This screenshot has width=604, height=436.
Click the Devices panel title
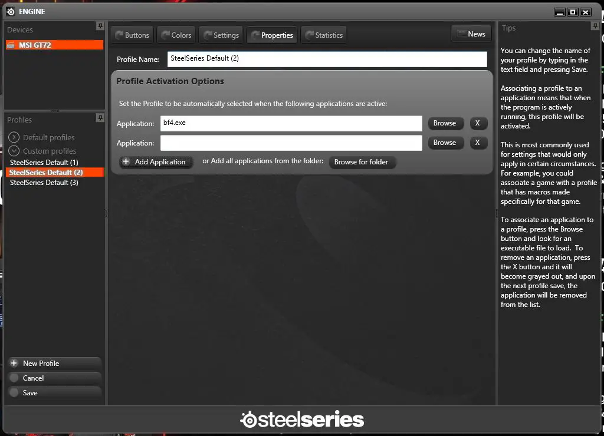19,29
